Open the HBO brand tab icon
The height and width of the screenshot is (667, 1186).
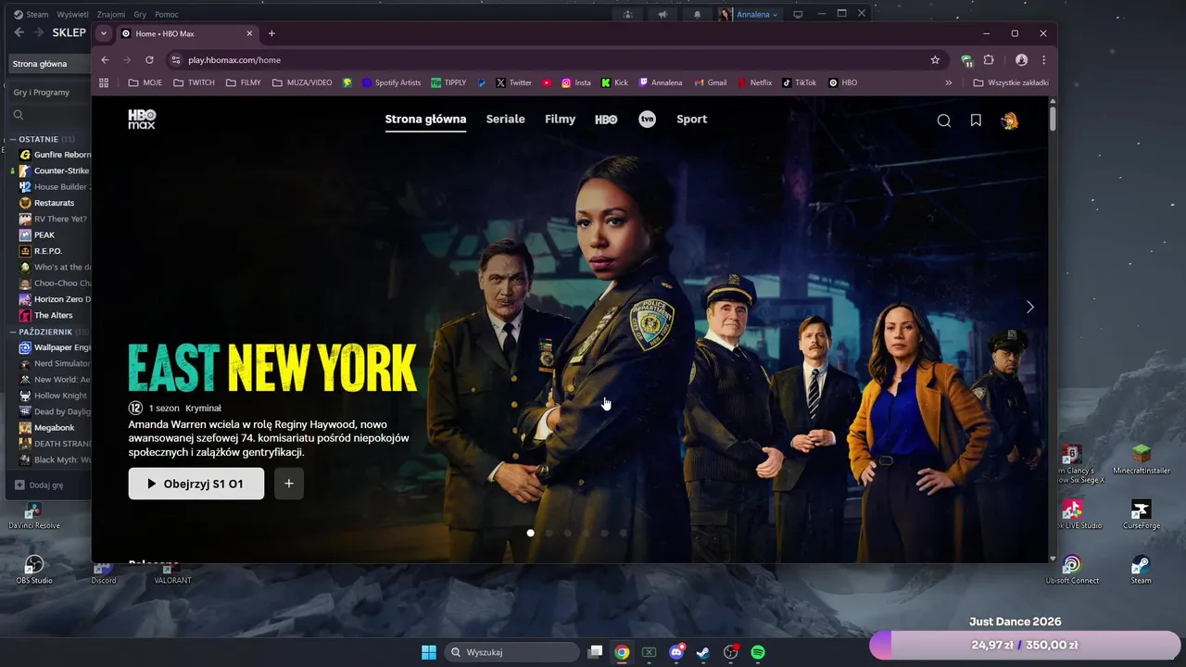click(x=606, y=120)
